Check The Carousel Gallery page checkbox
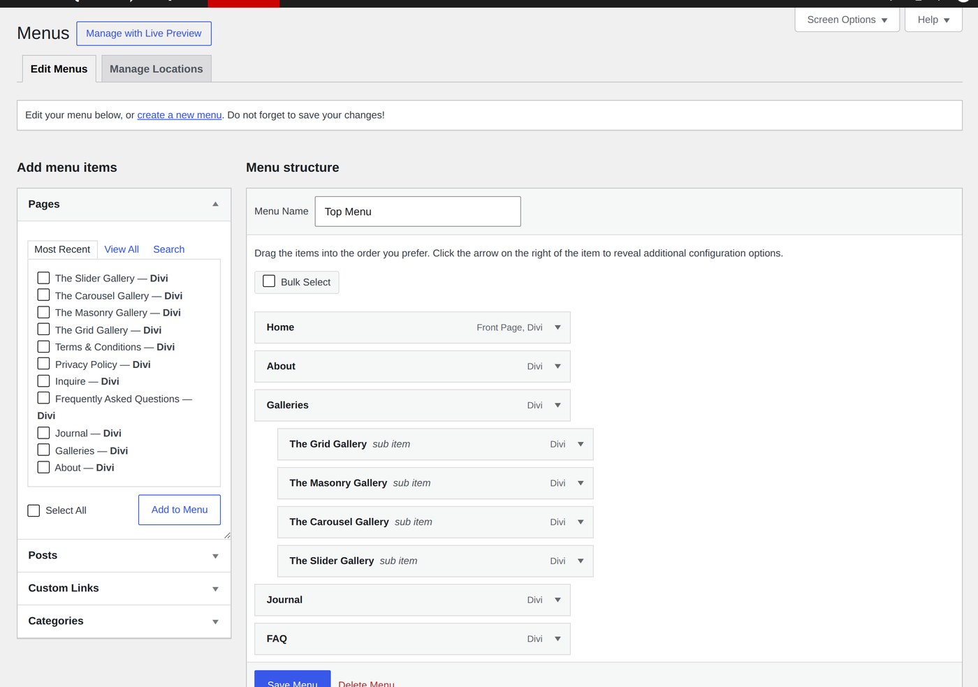The height and width of the screenshot is (687, 978). [x=43, y=295]
